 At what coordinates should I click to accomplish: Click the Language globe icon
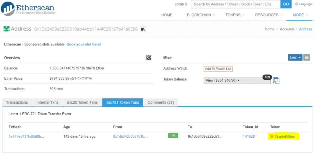tap(296, 4)
